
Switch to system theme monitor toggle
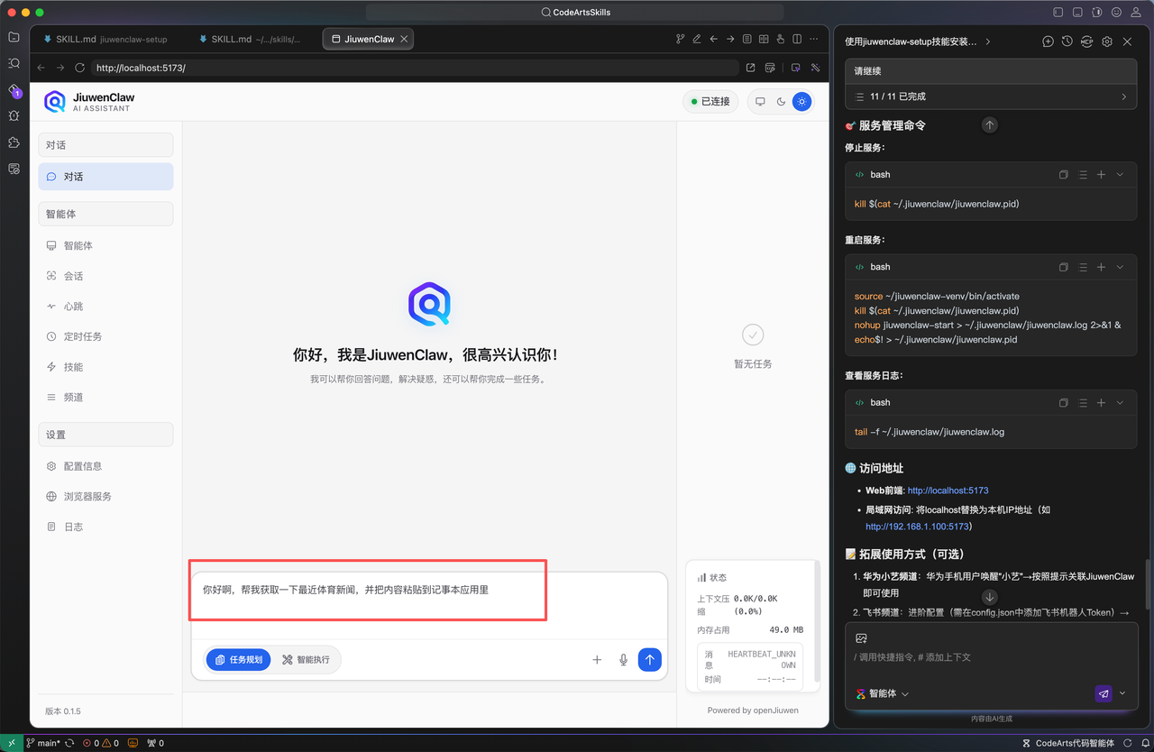click(x=760, y=102)
